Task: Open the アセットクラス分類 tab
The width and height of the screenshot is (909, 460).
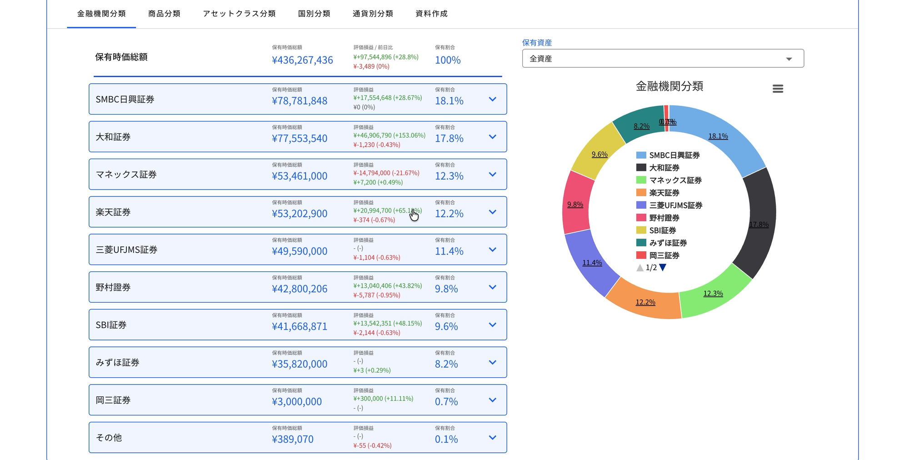Action: pos(239,14)
